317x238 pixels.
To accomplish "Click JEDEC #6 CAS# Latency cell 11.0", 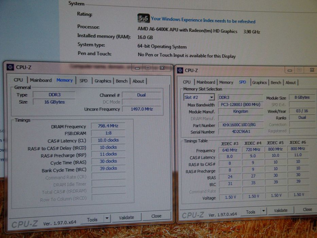I will (298, 155).
